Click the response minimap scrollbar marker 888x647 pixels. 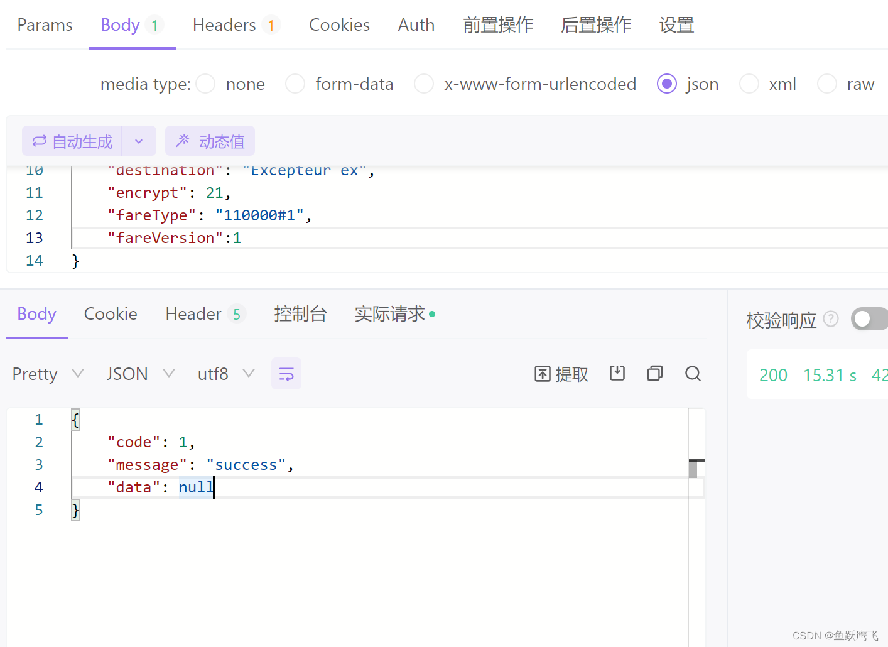[693, 469]
